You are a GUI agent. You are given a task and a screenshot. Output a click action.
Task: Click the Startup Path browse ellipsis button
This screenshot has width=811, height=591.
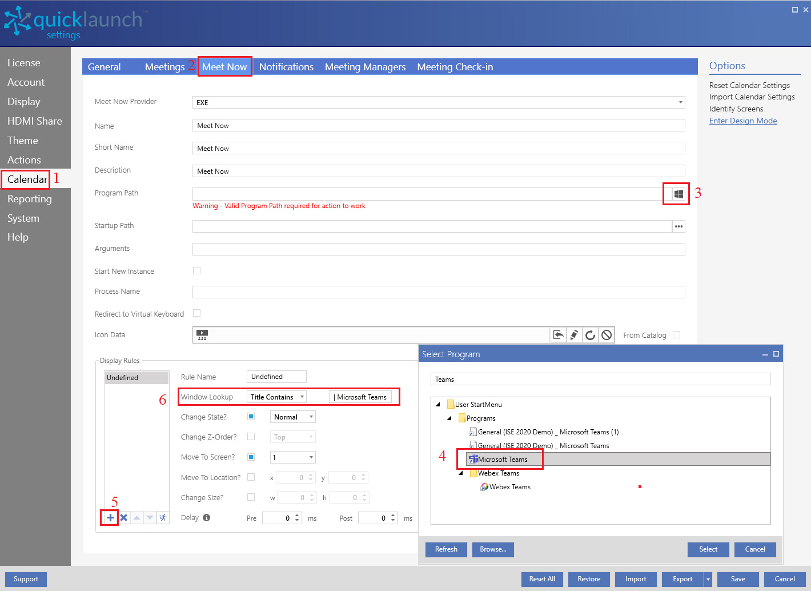[678, 226]
